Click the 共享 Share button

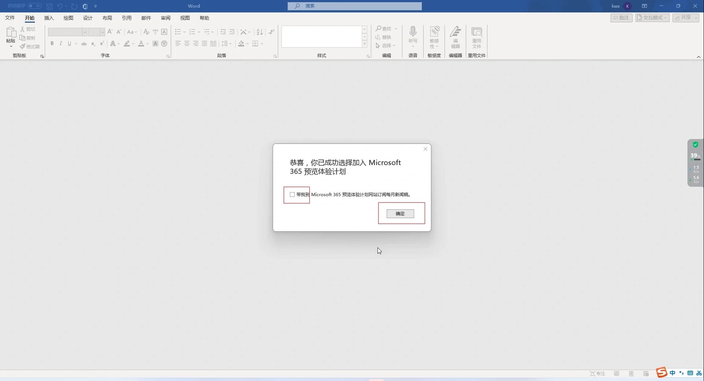click(686, 18)
